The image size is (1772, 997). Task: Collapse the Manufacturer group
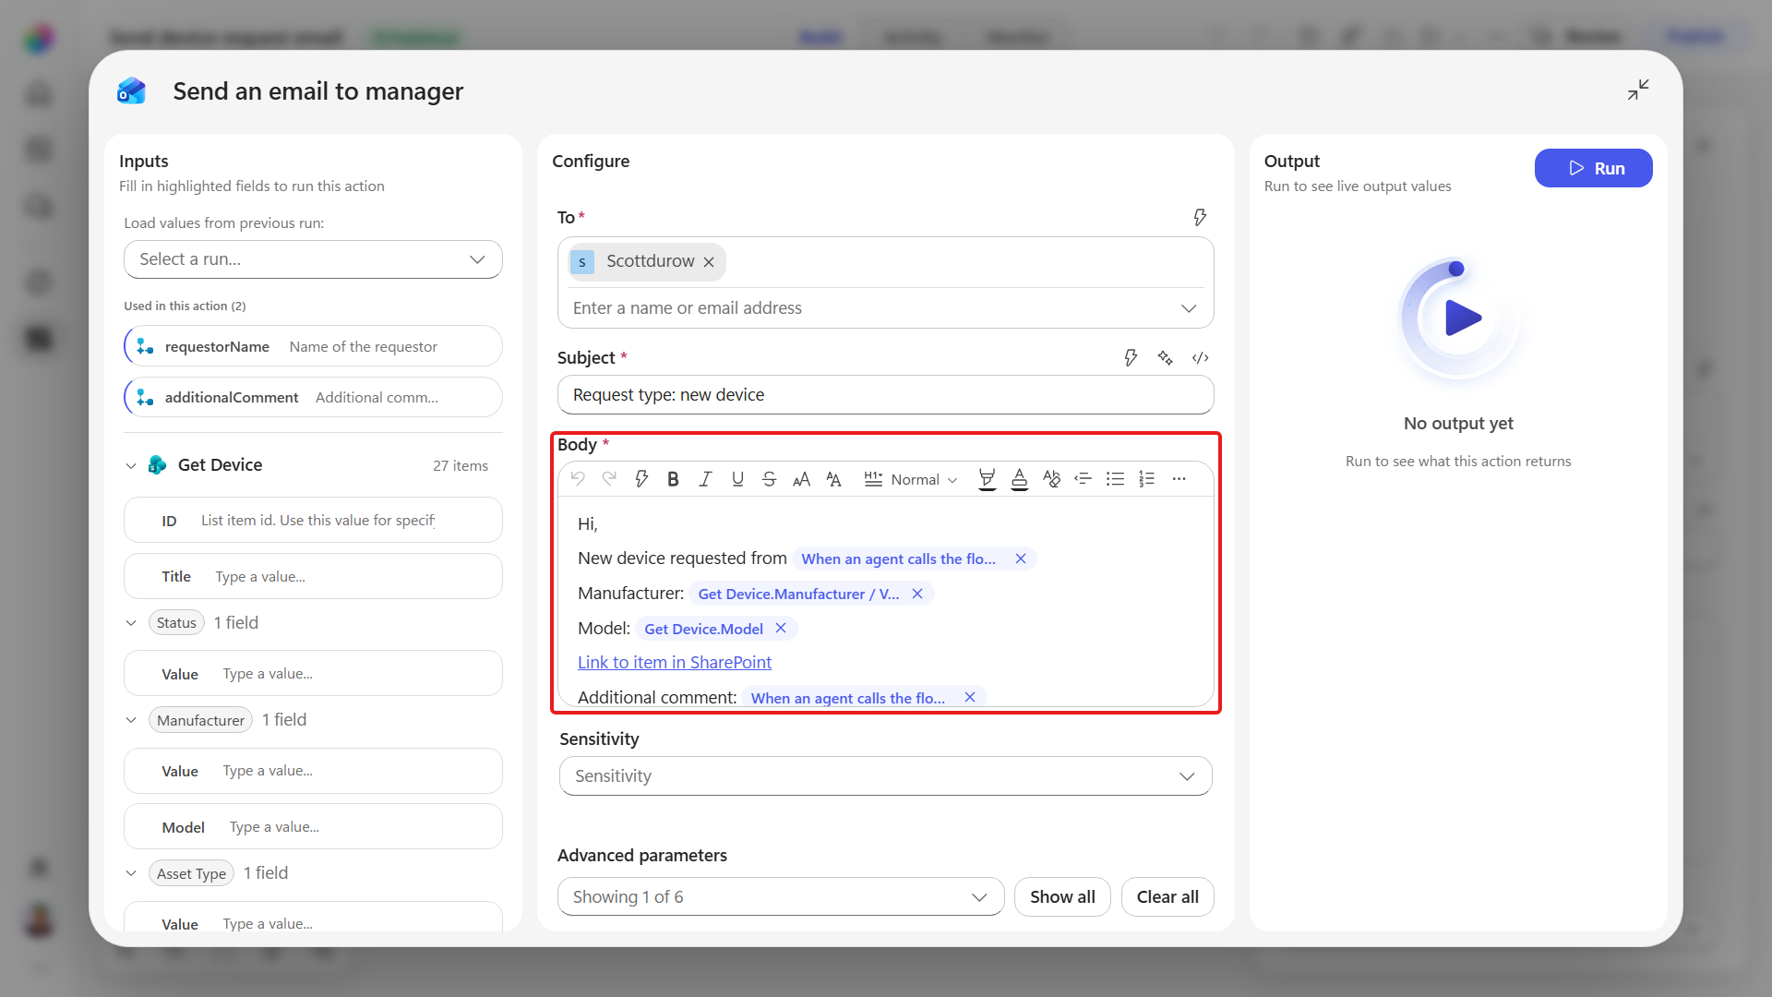tap(131, 720)
